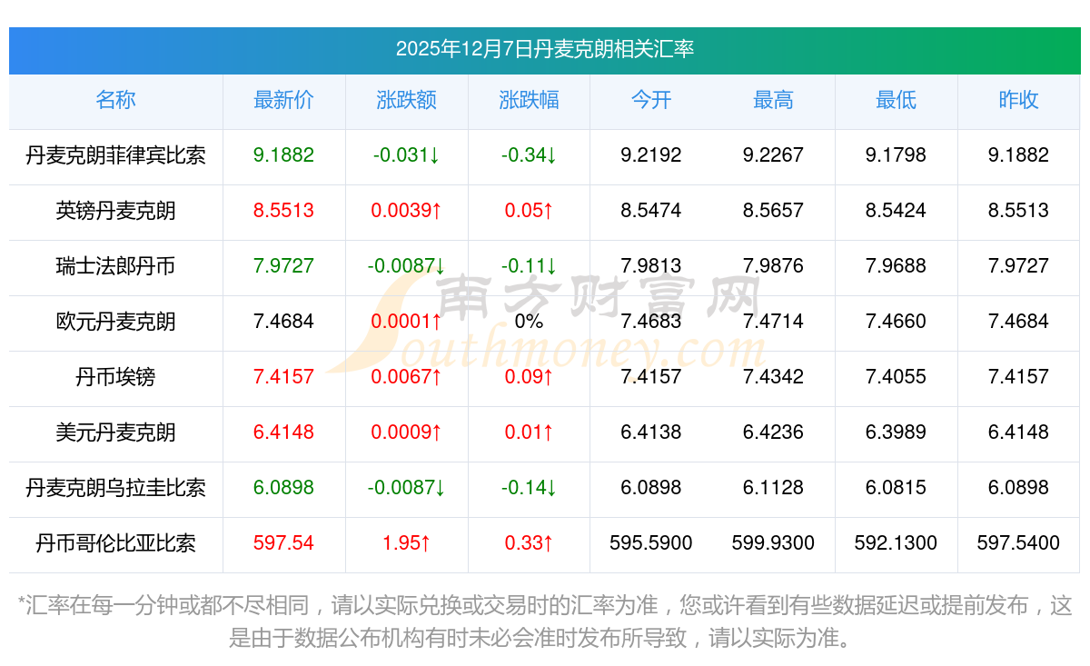Click the 最低 value 6.0815
Viewport: 1090px width, 666px height.
pyautogui.click(x=896, y=488)
